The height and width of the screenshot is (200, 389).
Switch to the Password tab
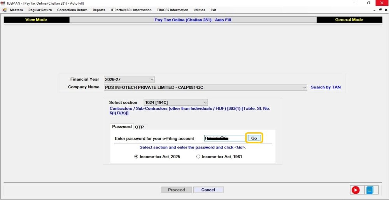(x=122, y=127)
